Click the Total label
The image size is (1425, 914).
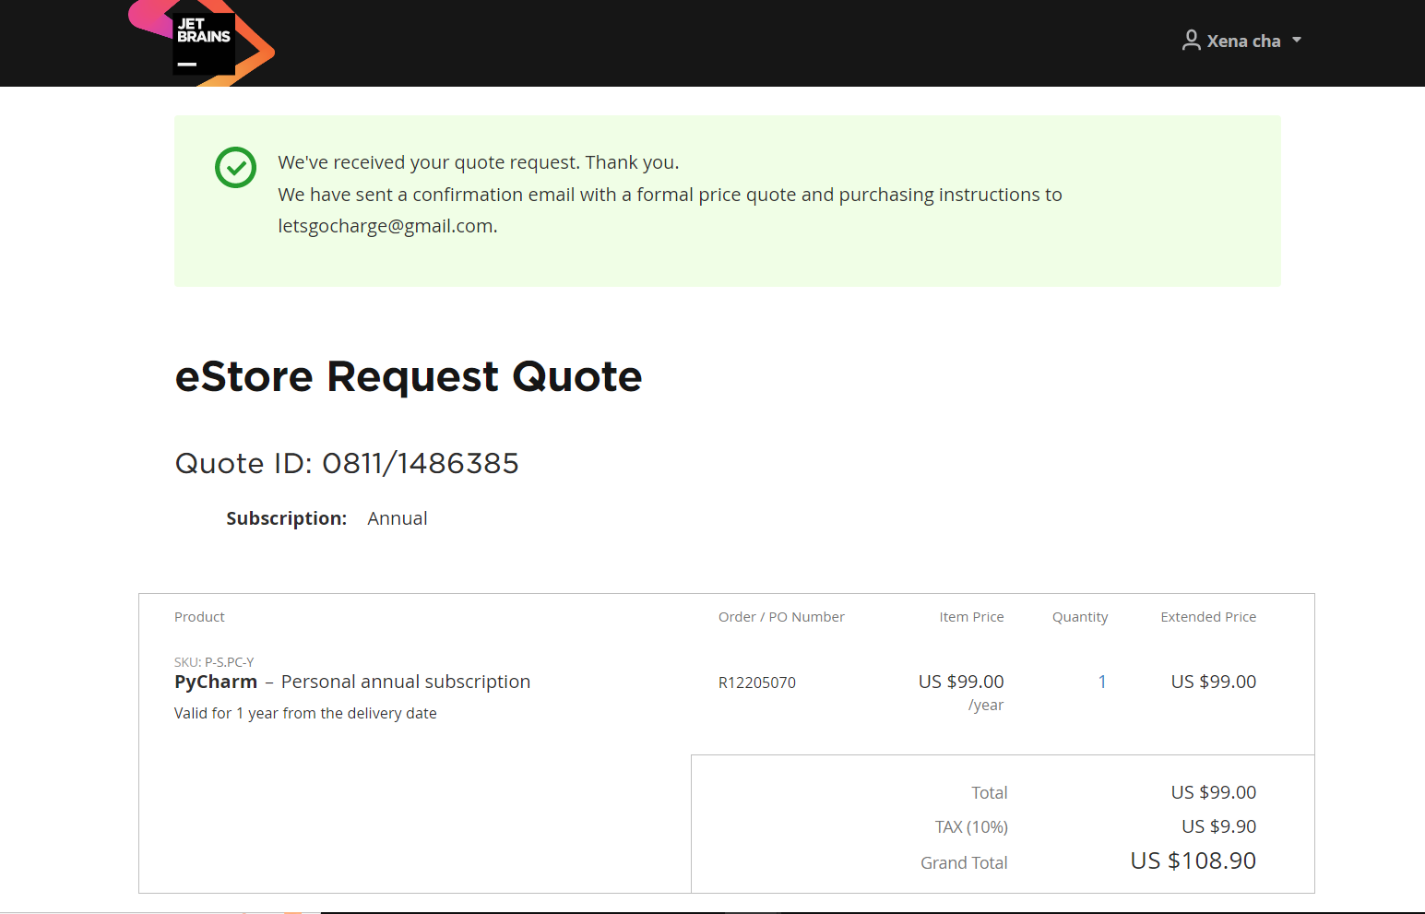[x=990, y=792]
